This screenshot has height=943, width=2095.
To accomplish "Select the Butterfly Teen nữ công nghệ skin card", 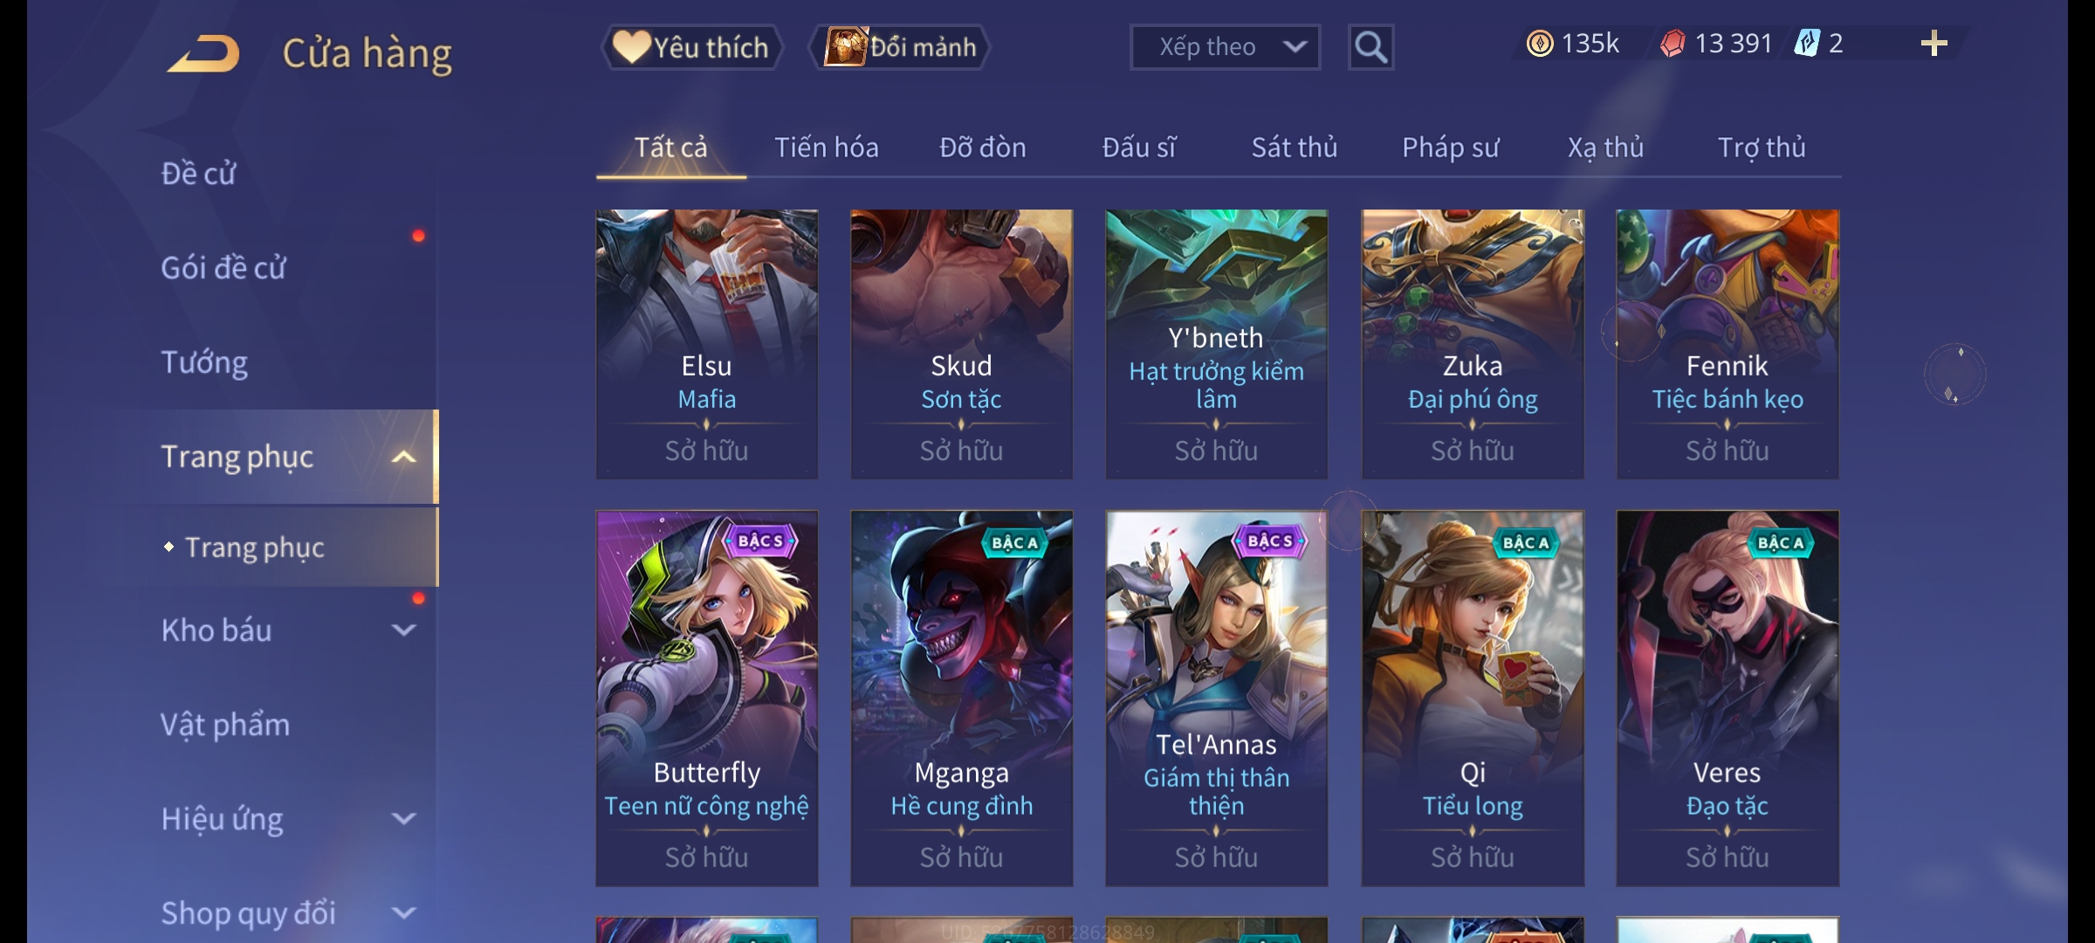I will coord(707,699).
